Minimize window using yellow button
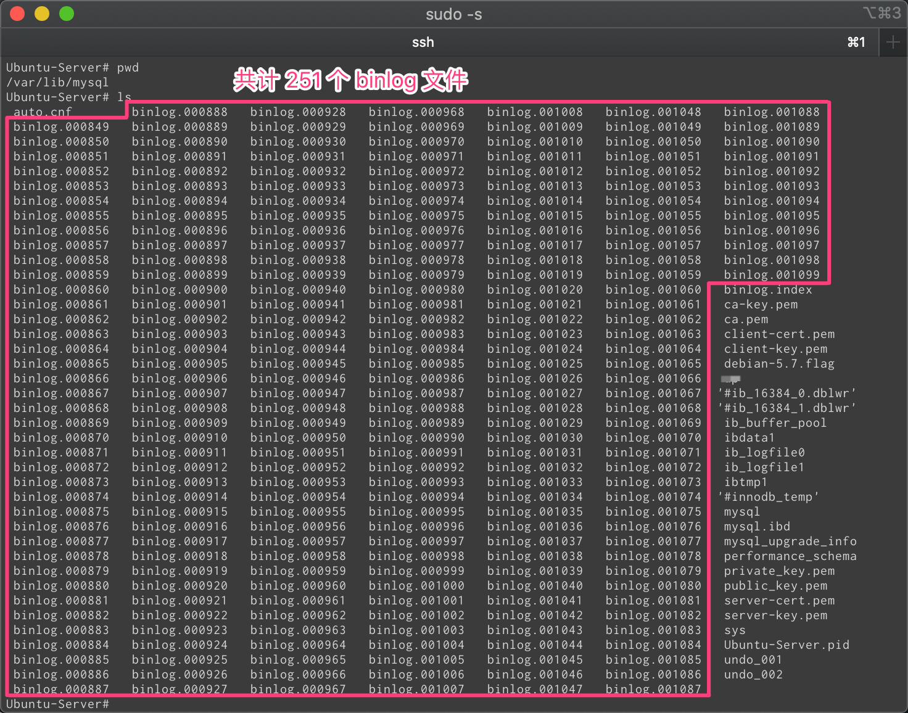 (x=42, y=14)
